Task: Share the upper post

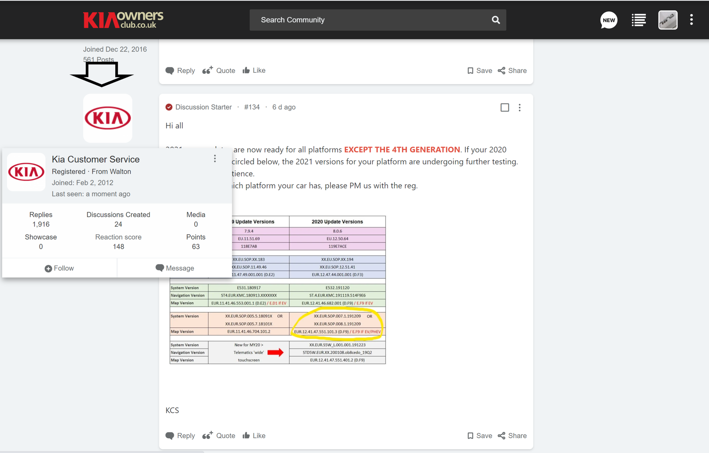Action: point(512,71)
